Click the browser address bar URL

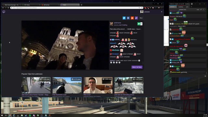click(25, 8)
